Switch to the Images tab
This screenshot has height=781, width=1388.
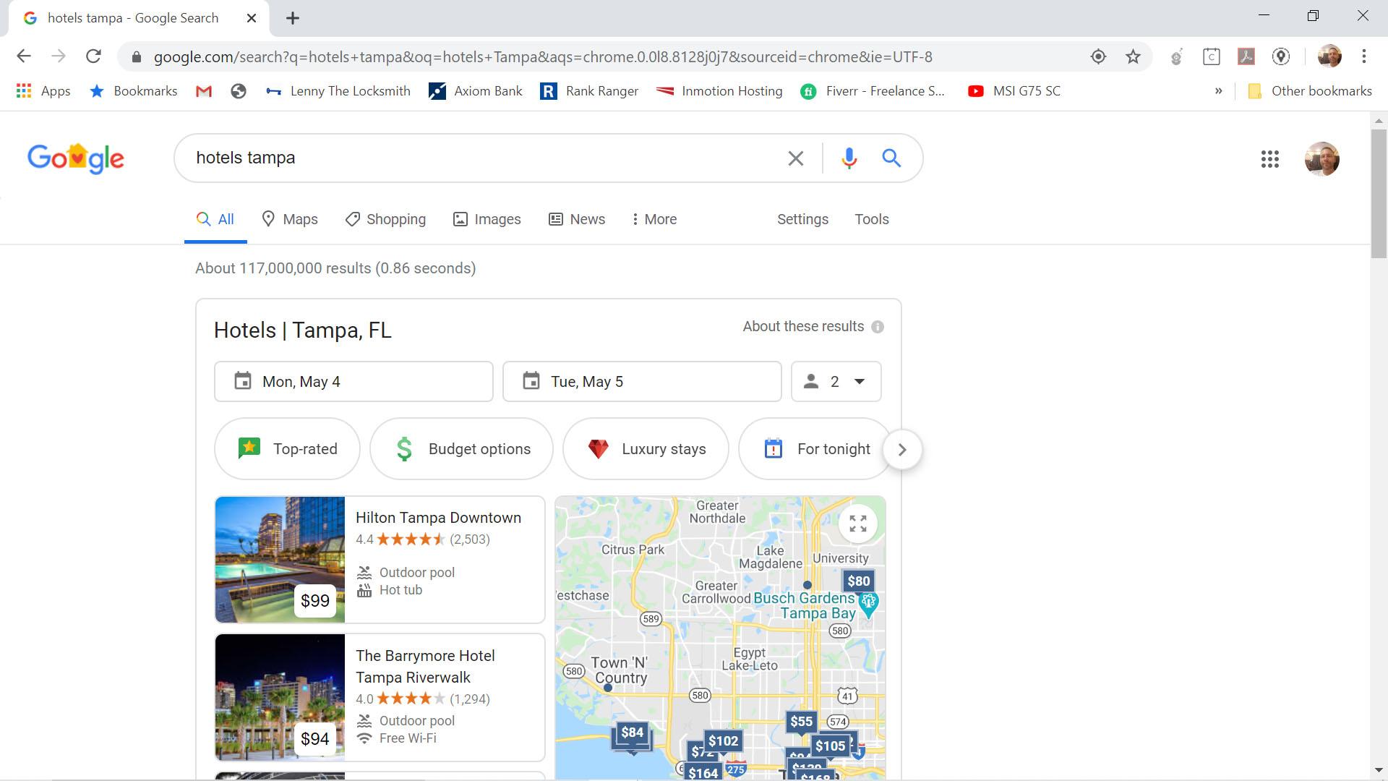487,219
